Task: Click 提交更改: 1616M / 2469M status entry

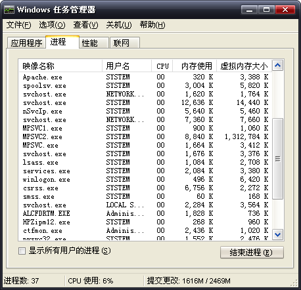Action: click(x=189, y=281)
